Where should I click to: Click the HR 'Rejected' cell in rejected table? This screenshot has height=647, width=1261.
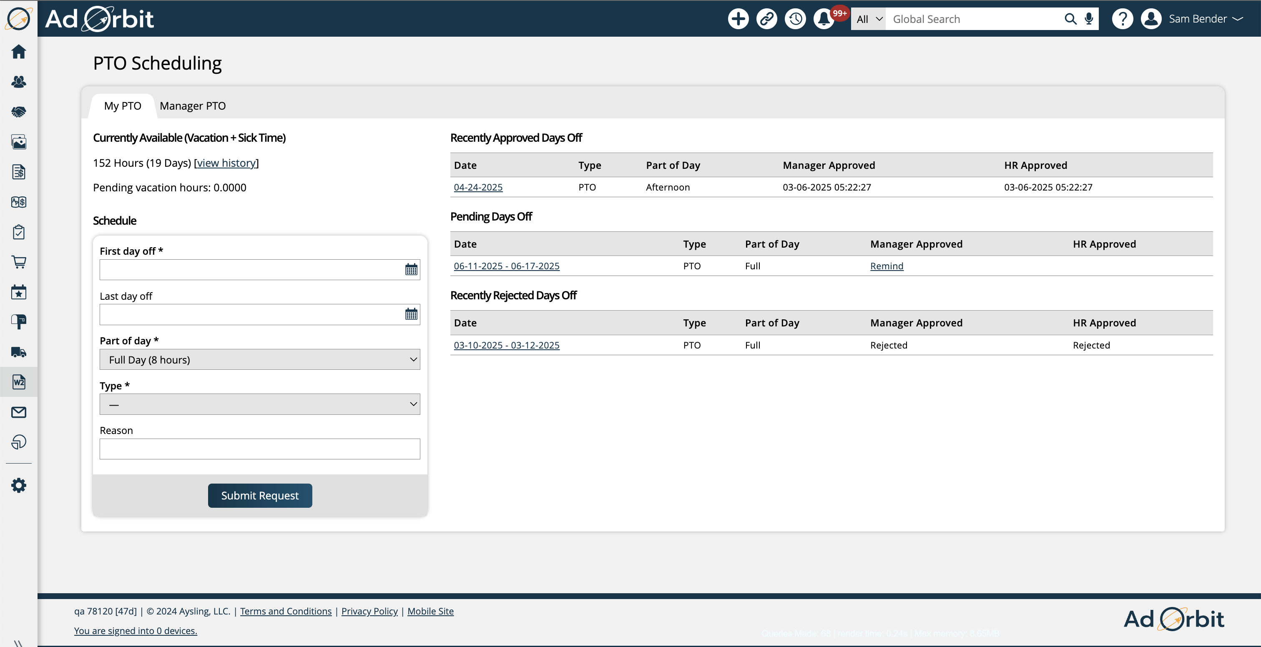[x=1091, y=345]
